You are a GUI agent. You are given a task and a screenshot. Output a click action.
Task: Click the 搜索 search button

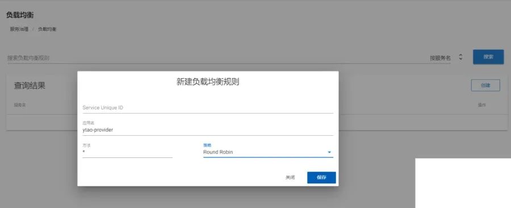coord(488,57)
